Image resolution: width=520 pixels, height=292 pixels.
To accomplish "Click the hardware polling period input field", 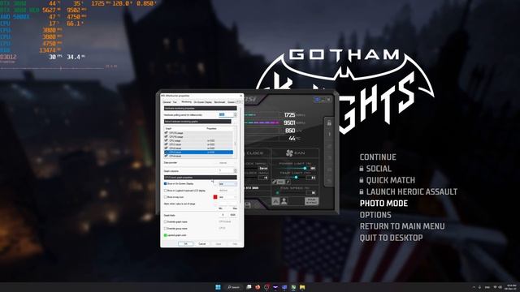I will point(227,114).
